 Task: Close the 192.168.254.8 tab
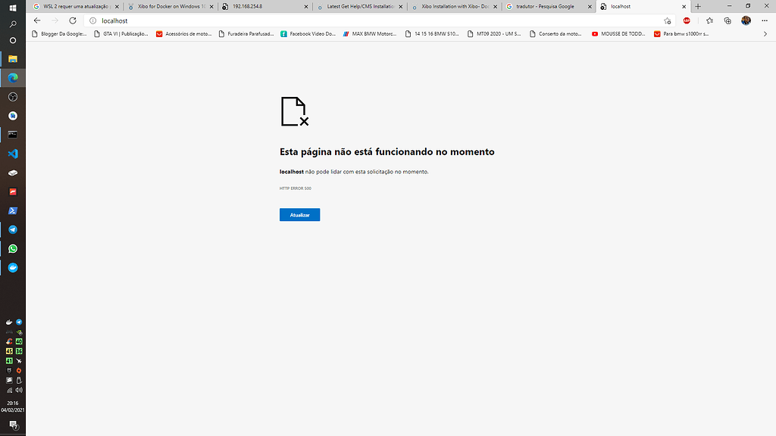coord(306,6)
